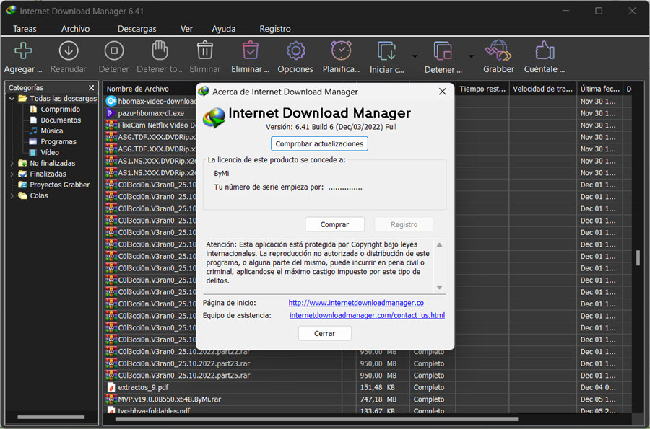The width and height of the screenshot is (650, 429).
Task: Select the extractos_9.pdf file row
Action: [x=368, y=387]
